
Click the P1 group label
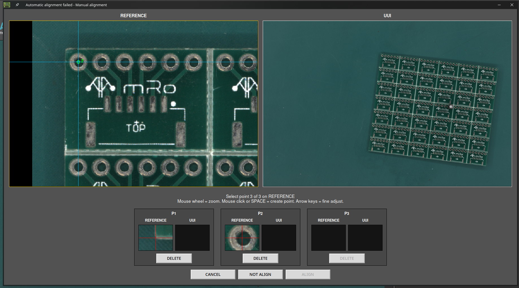pyautogui.click(x=174, y=213)
